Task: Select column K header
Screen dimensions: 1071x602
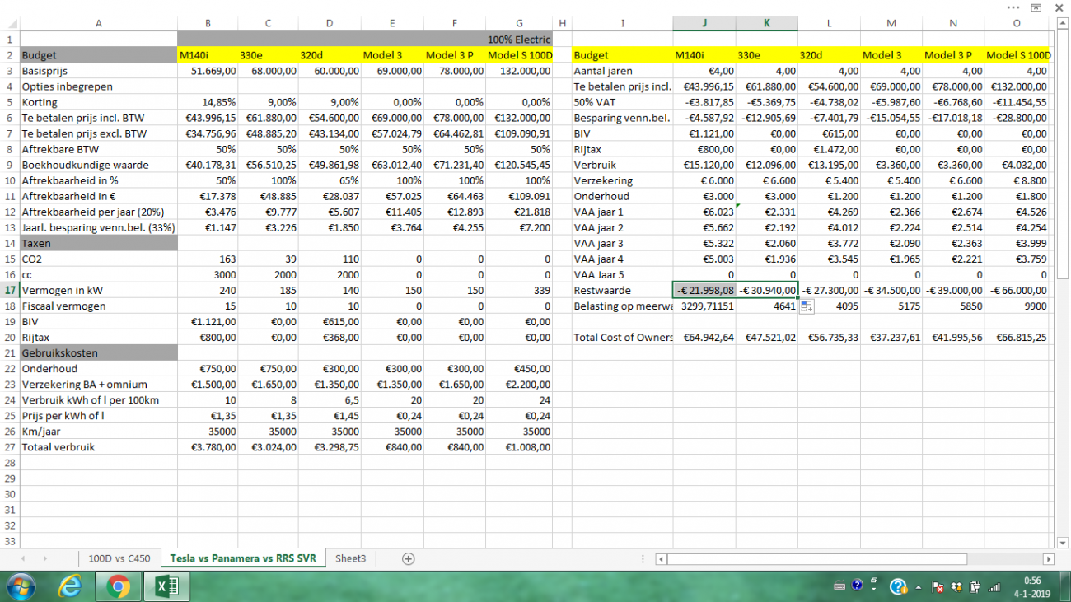Action: coord(767,23)
